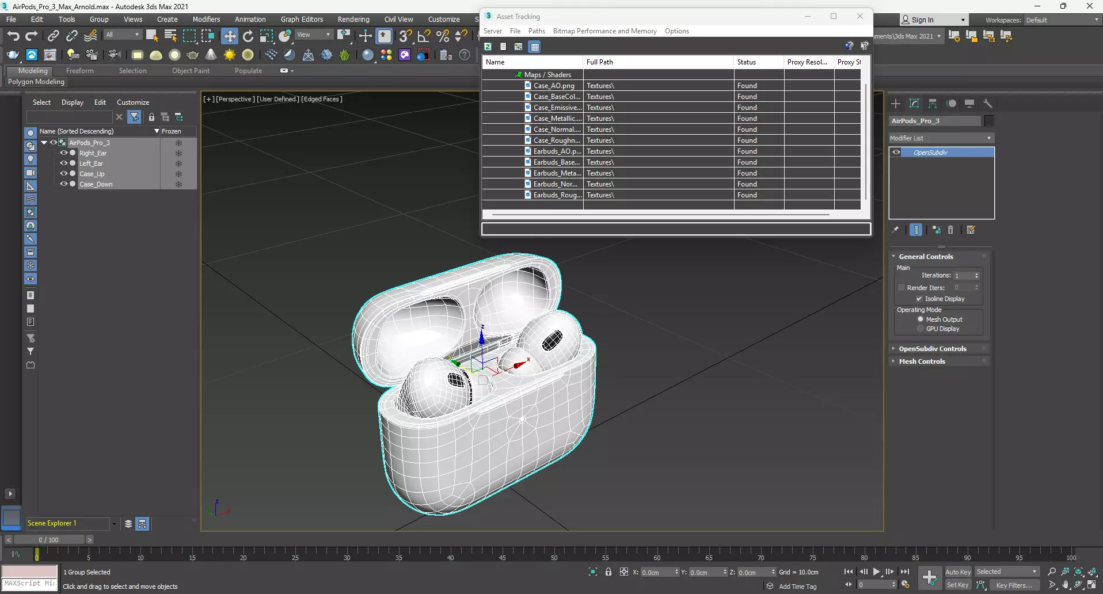This screenshot has height=594, width=1103.
Task: Open the View reference coordinate dropdown
Action: pyautogui.click(x=314, y=35)
